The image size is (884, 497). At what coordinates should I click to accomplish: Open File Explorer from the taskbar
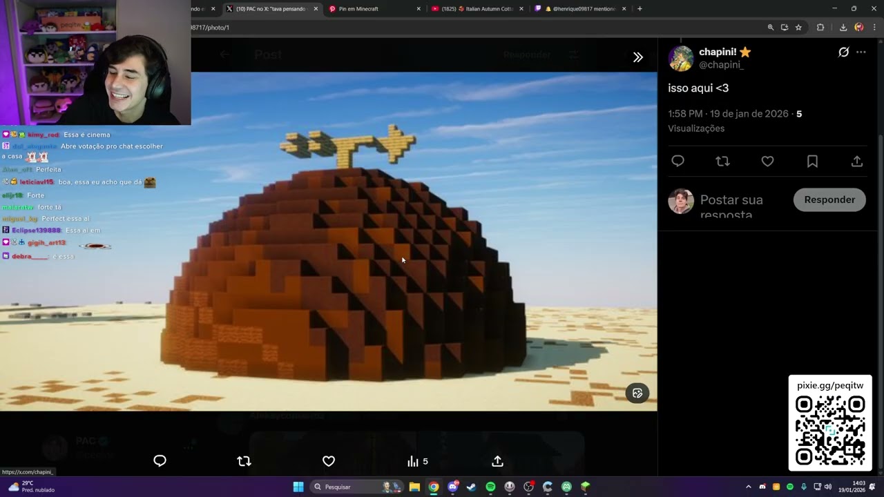pos(414,487)
